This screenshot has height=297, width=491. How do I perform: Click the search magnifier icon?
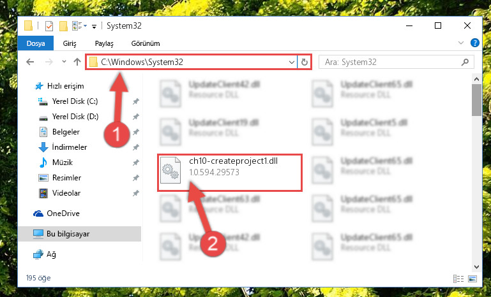465,62
